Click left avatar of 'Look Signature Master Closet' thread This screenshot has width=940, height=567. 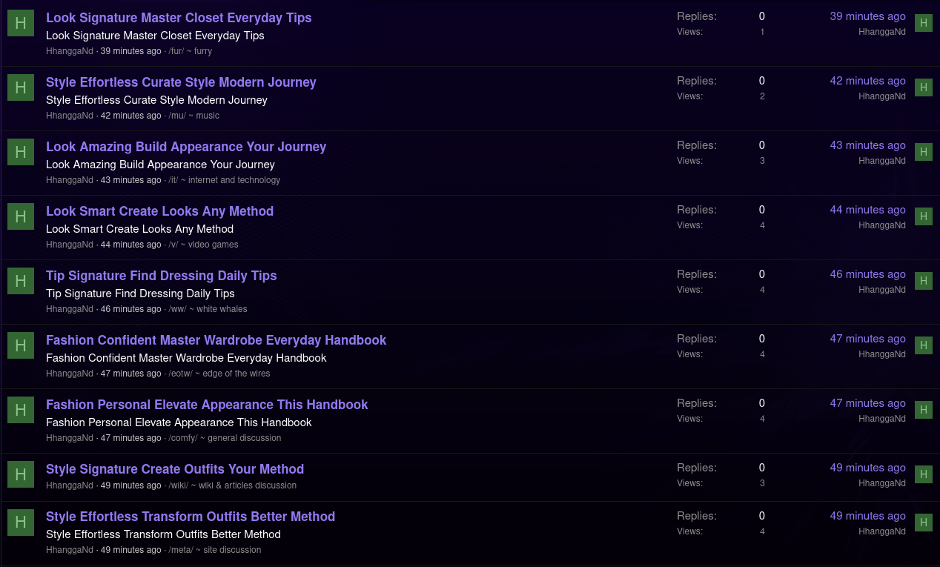(21, 23)
